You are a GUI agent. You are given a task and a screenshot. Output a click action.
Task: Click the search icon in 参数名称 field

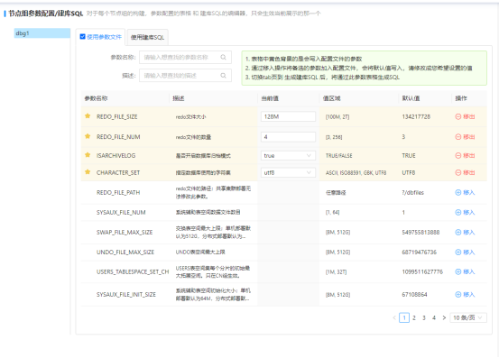pyautogui.click(x=224, y=57)
